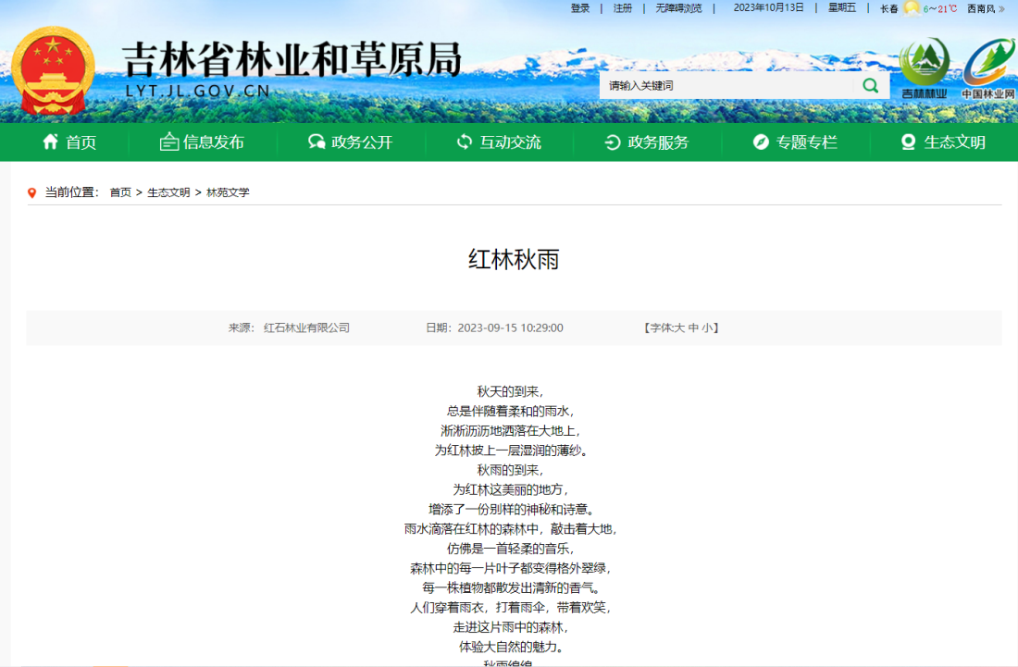The height and width of the screenshot is (667, 1018).
Task: Click the document icon next to 信息发布
Action: pyautogui.click(x=168, y=142)
